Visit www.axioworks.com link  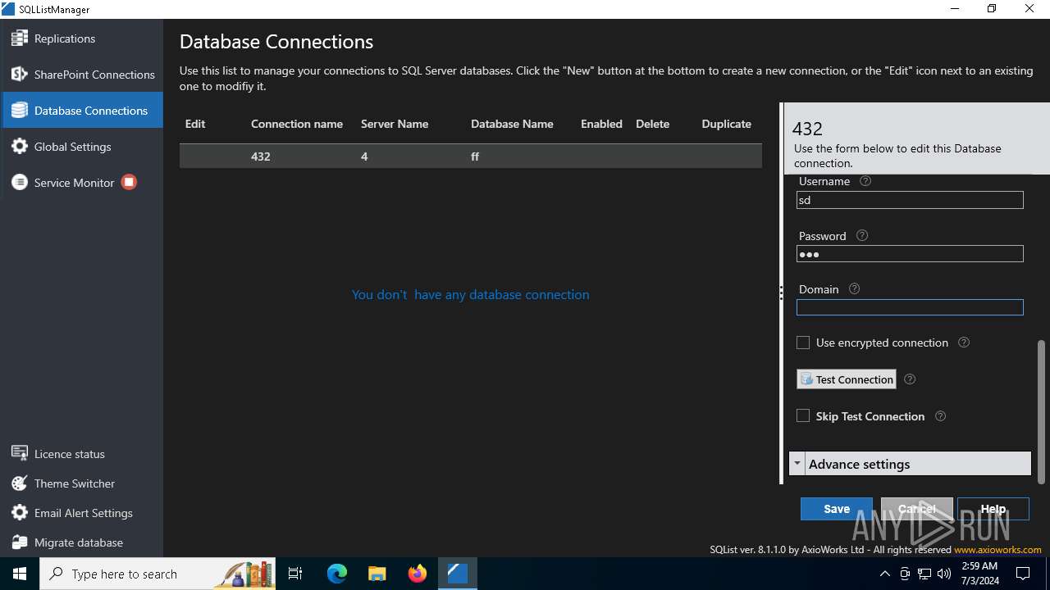pyautogui.click(x=997, y=550)
